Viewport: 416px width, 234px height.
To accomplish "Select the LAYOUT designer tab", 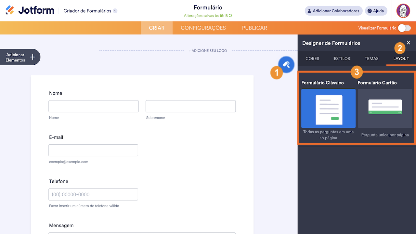I will click(x=401, y=58).
